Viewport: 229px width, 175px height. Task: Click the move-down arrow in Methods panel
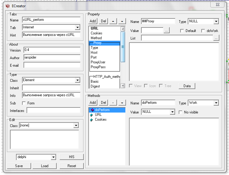[x=122, y=103]
